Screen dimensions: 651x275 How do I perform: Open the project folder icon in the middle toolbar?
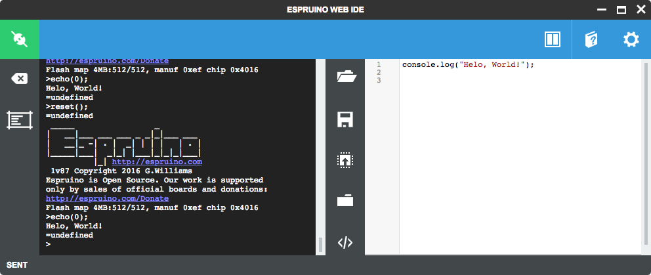(x=345, y=201)
